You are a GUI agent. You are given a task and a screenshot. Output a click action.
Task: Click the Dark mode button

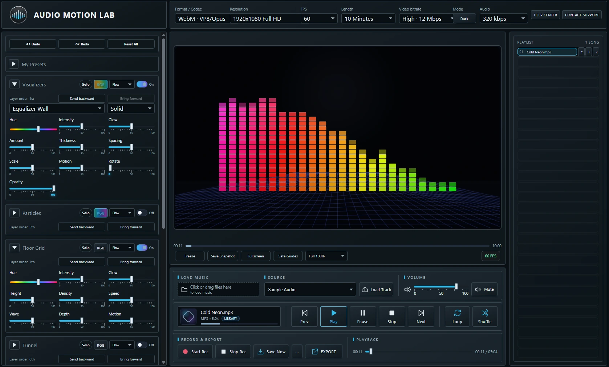pos(464,19)
